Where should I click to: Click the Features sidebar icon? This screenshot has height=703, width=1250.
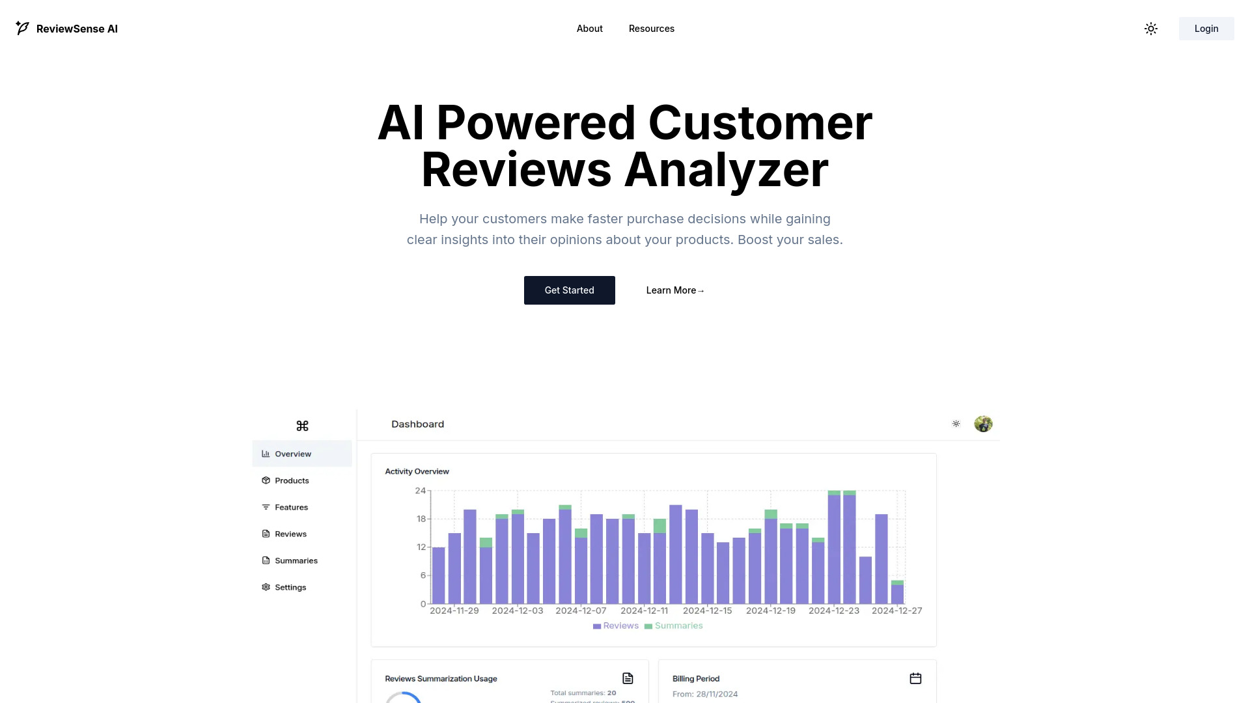click(265, 506)
